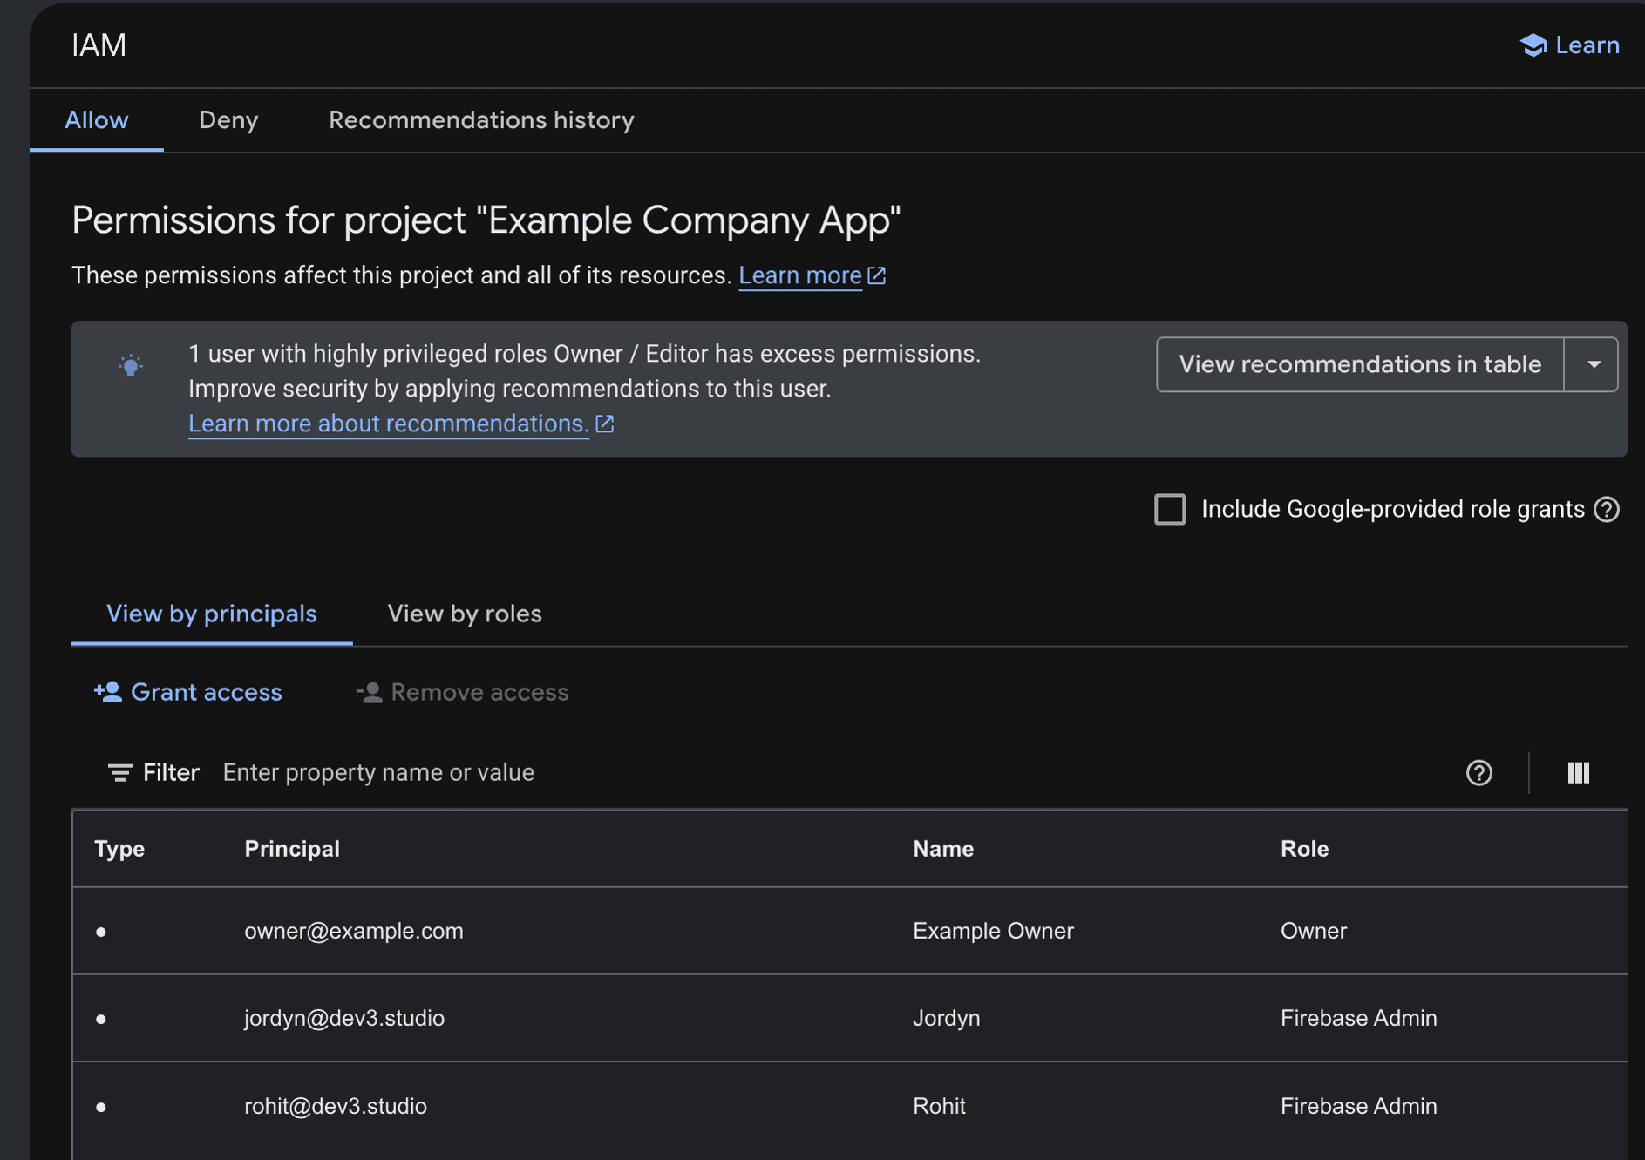The image size is (1645, 1160).
Task: Select the View by principals tab
Action: [x=212, y=614]
